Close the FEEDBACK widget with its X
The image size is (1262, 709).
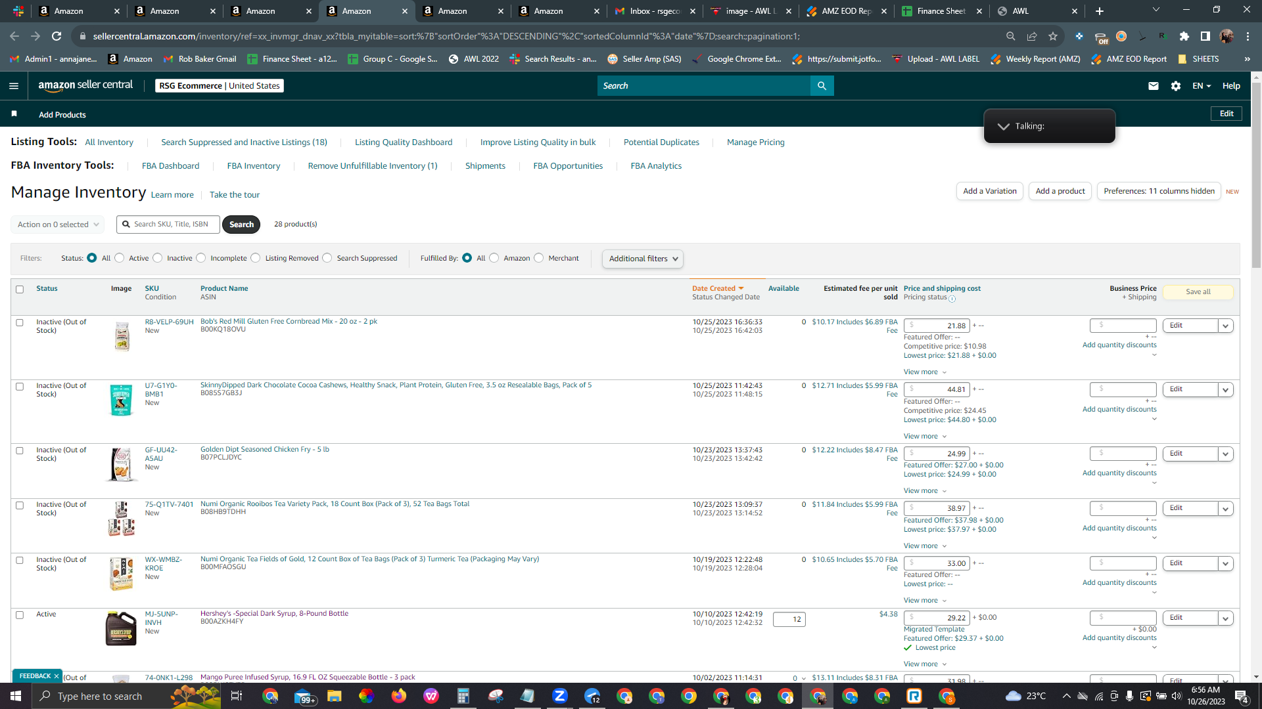pyautogui.click(x=57, y=676)
